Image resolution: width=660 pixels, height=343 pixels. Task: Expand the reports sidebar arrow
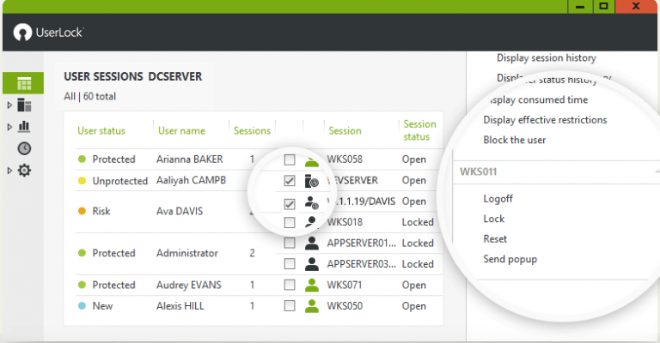click(9, 126)
